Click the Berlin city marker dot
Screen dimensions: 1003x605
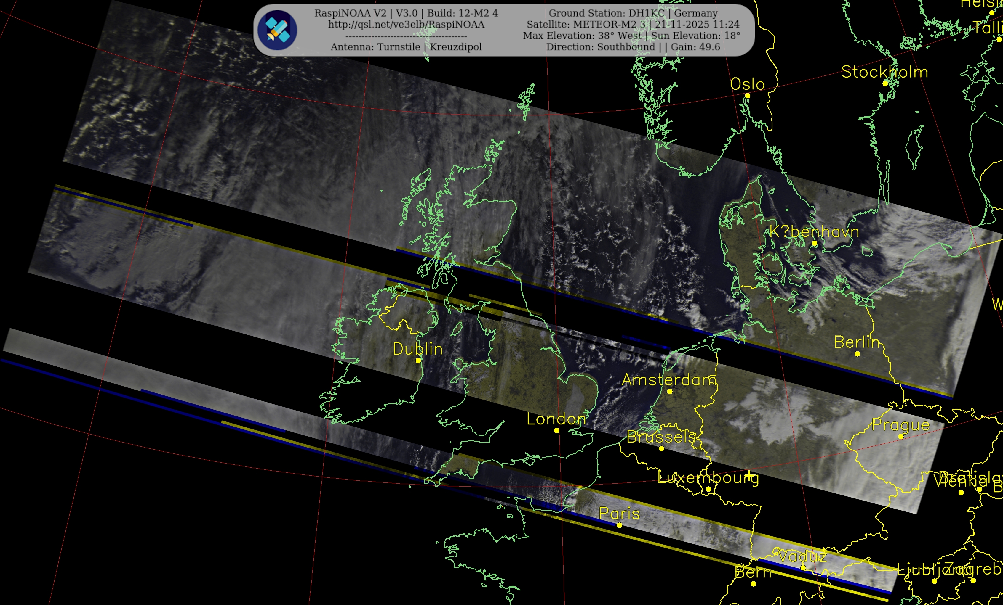(x=857, y=354)
